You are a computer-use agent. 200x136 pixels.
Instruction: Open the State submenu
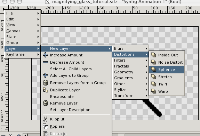pyautogui.click(x=23, y=37)
